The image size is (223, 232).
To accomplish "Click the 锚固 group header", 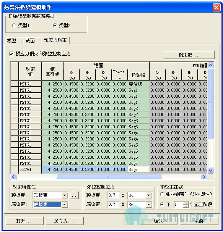I will coord(106,66).
